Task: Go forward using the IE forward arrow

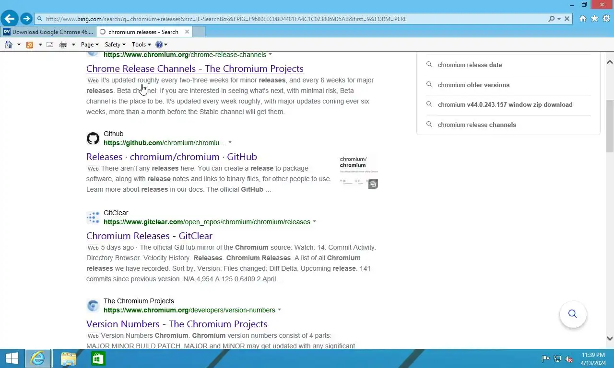Action: (x=26, y=19)
